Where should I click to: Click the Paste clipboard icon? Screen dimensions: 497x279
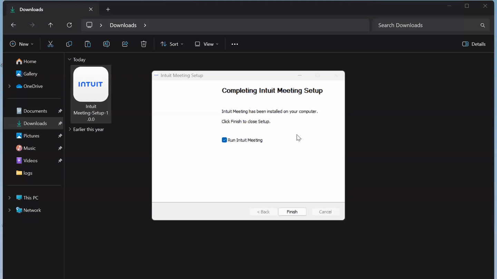pos(88,44)
